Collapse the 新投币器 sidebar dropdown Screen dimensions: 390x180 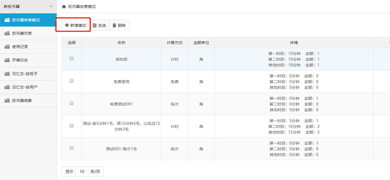[51, 6]
